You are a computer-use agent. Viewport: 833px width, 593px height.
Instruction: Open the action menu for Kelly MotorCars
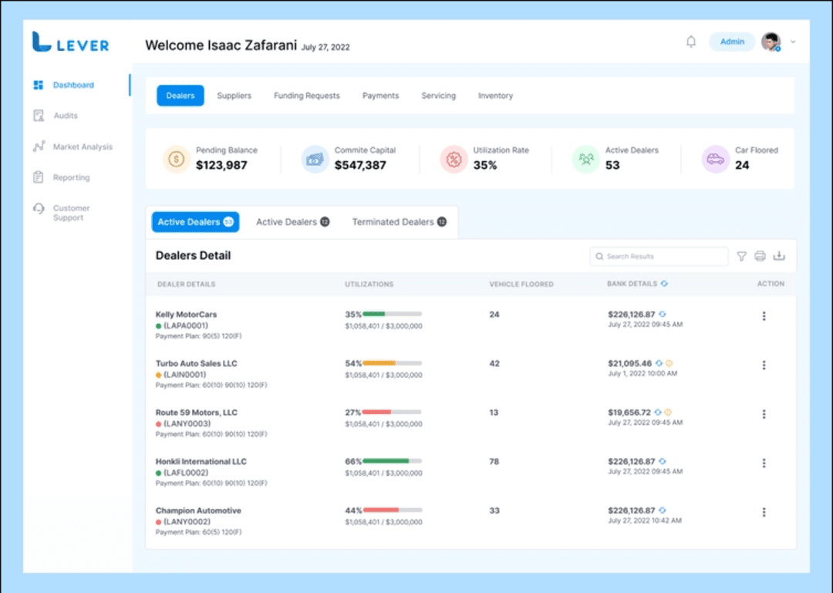coord(764,315)
